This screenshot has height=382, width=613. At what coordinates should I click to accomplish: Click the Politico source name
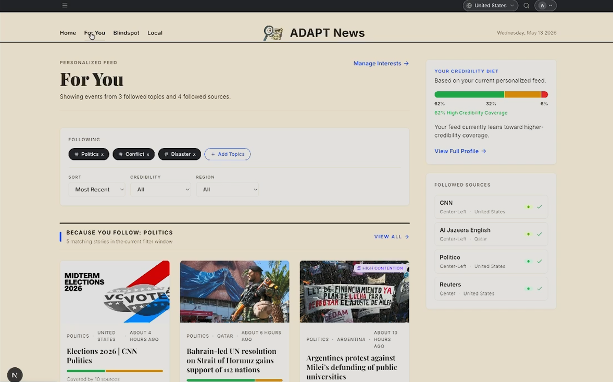pyautogui.click(x=450, y=257)
